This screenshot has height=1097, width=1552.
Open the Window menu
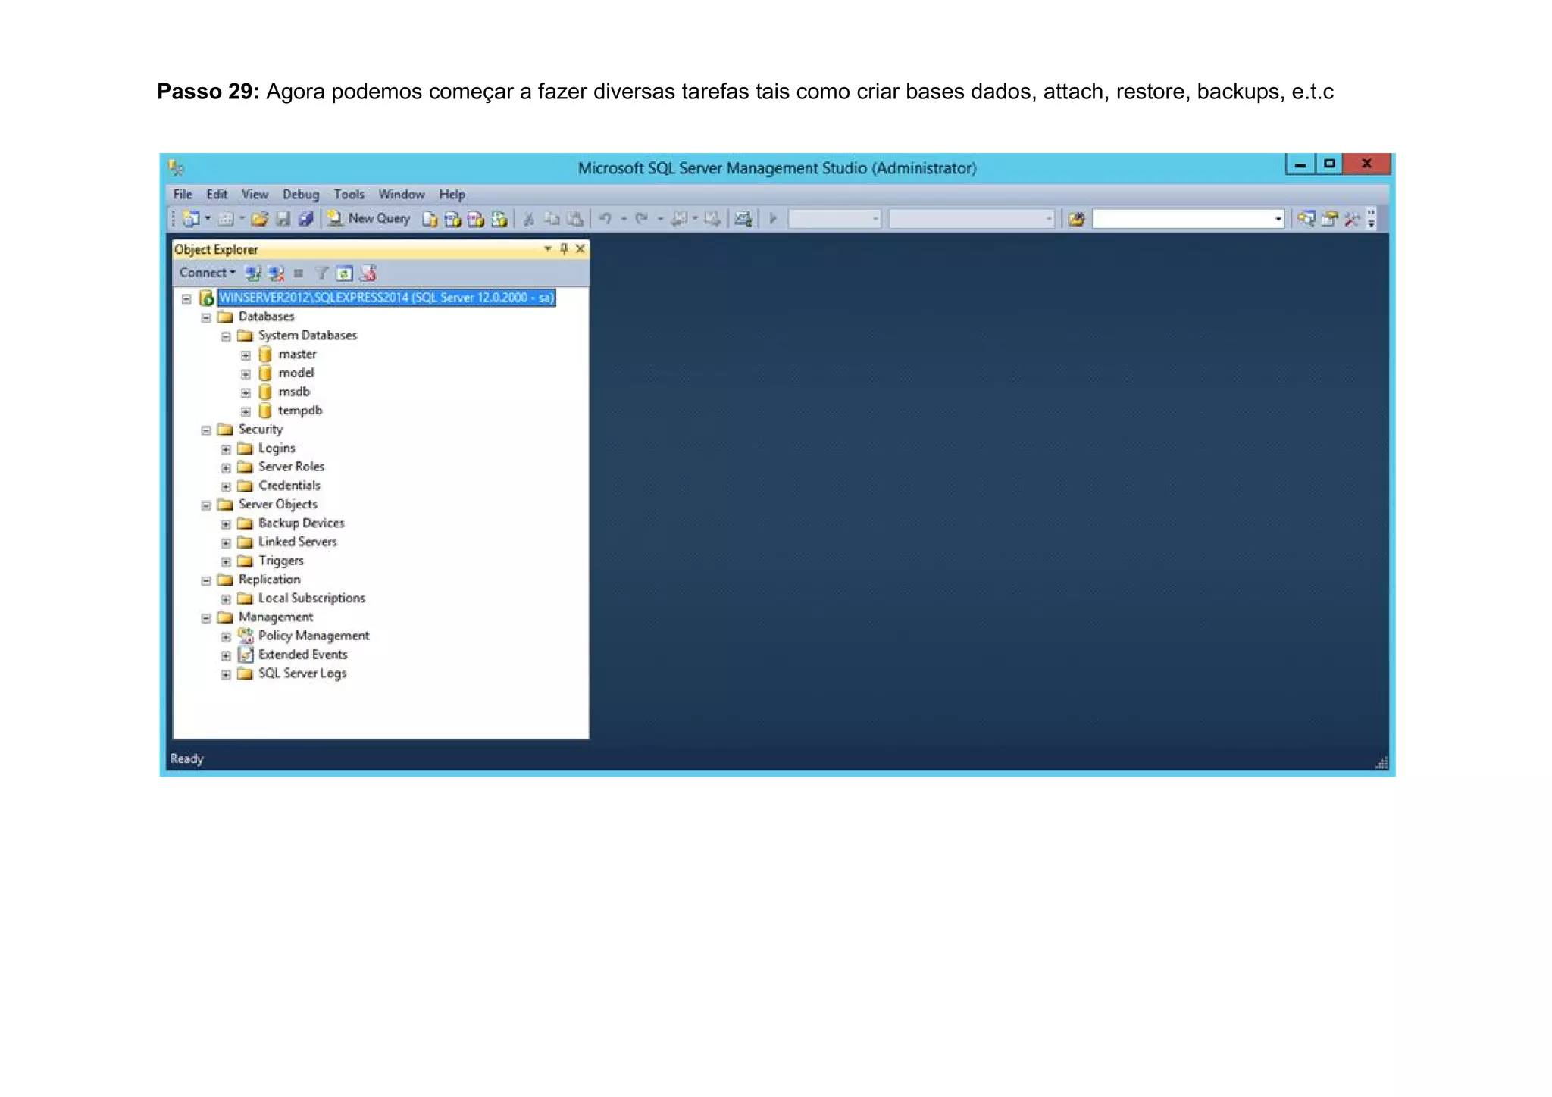click(x=402, y=195)
